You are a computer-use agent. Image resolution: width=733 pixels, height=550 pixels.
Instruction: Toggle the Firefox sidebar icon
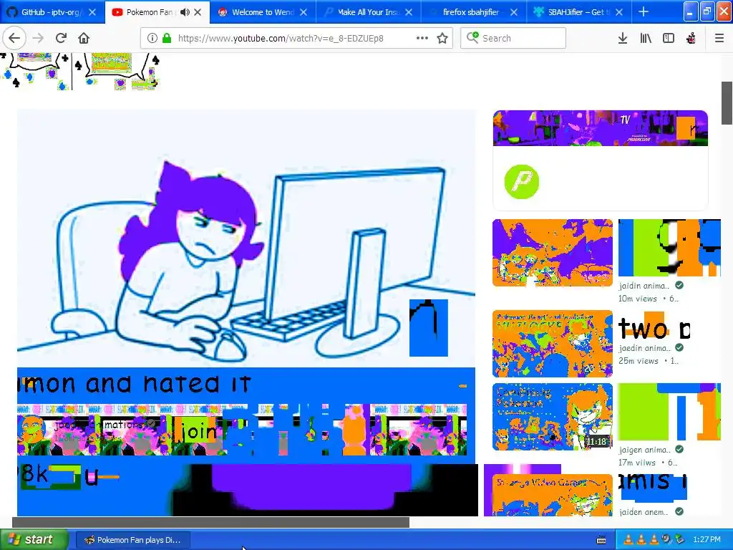(x=669, y=38)
